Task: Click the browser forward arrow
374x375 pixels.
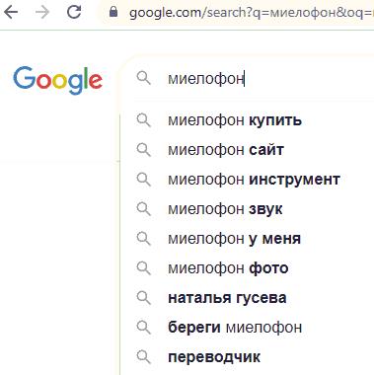Action: (42, 13)
